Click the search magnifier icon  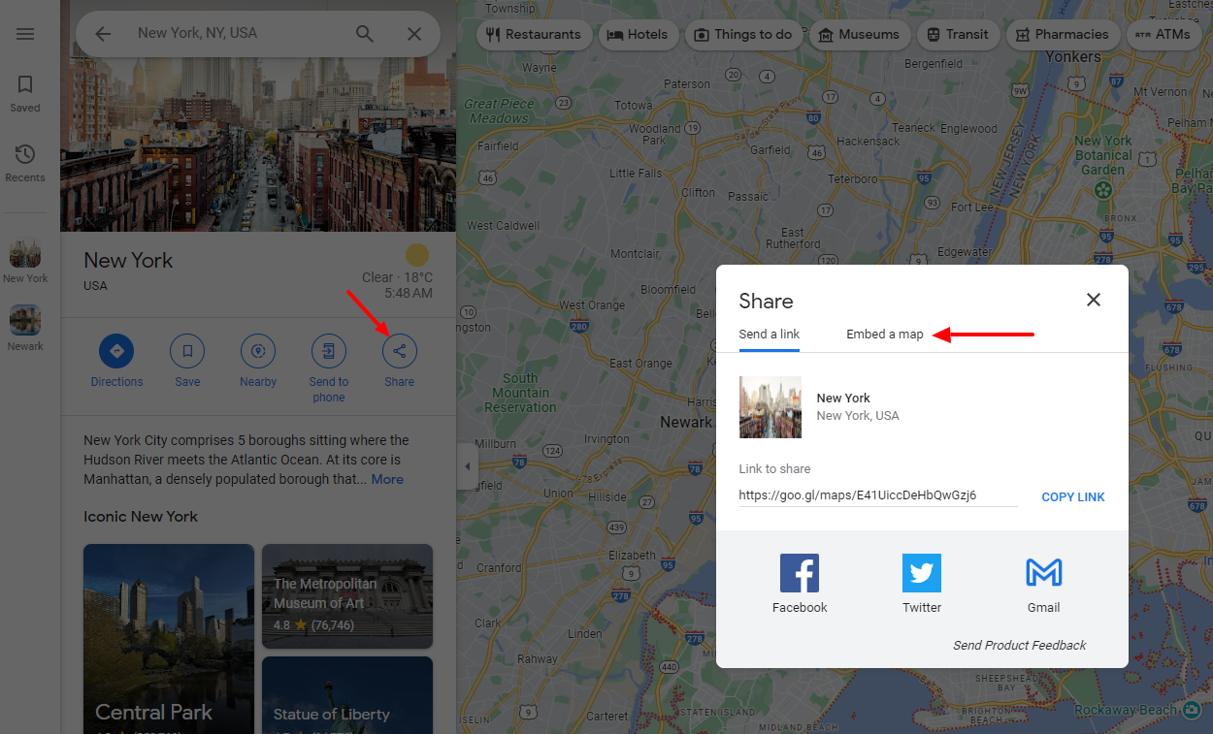tap(364, 34)
